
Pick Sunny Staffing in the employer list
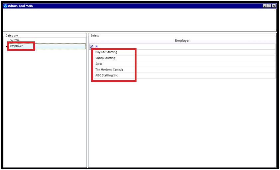tap(185, 58)
